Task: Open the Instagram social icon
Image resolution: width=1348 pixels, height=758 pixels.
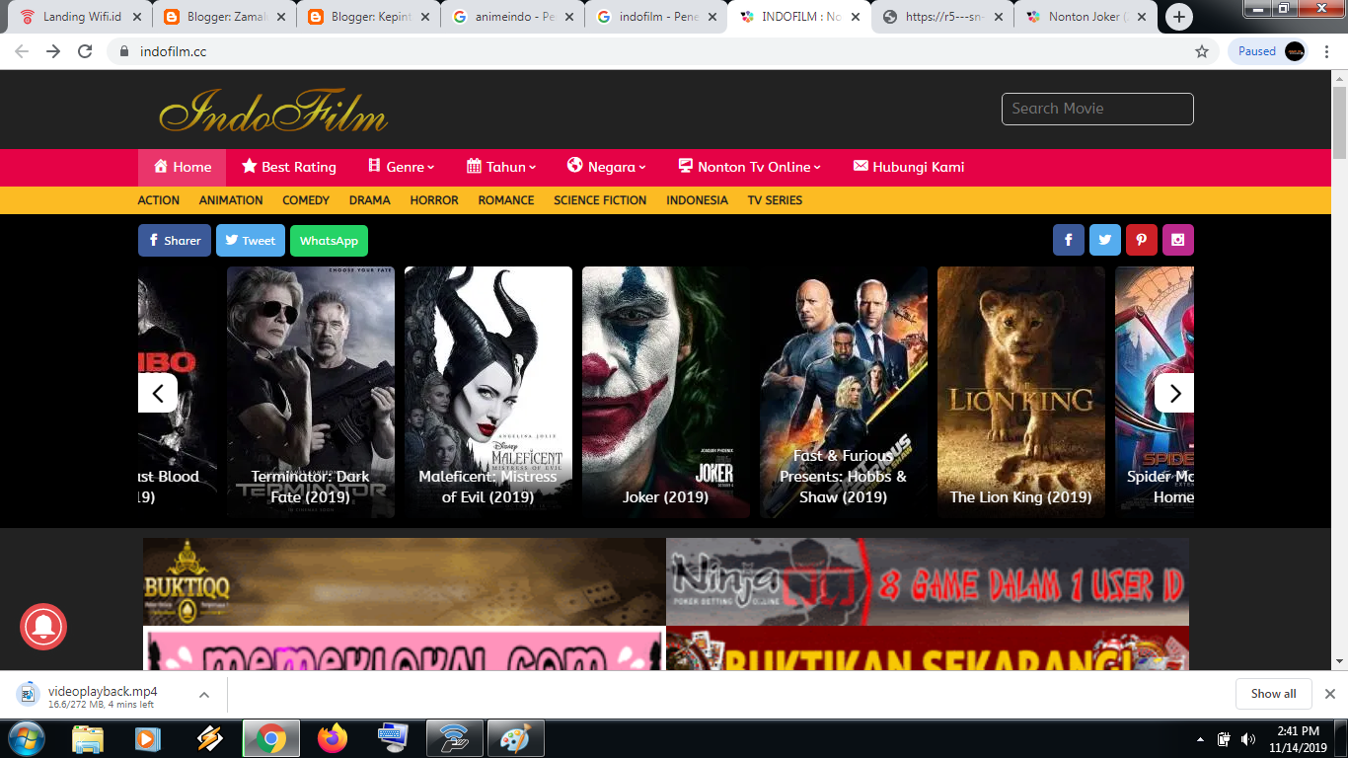Action: [x=1178, y=240]
